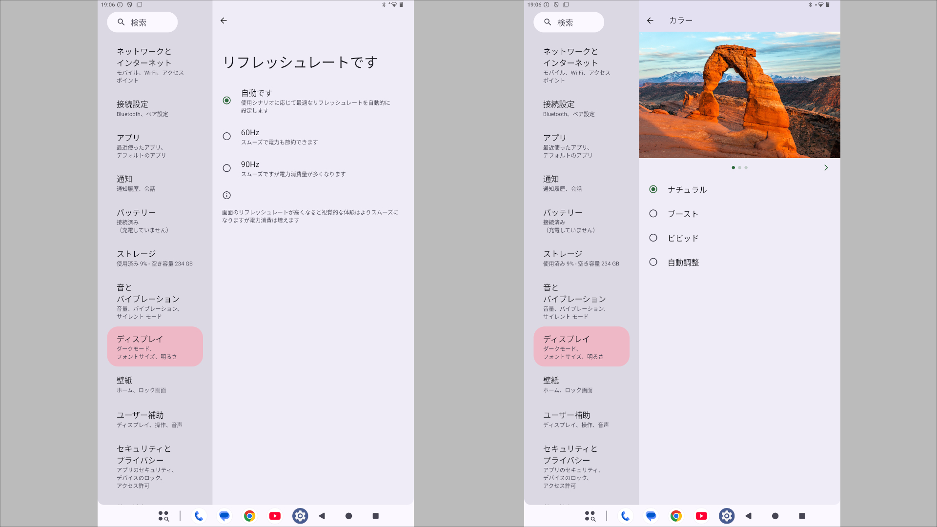Viewport: 937px width, 527px height.
Task: Tap the Settings gear in the taskbar
Action: [300, 516]
